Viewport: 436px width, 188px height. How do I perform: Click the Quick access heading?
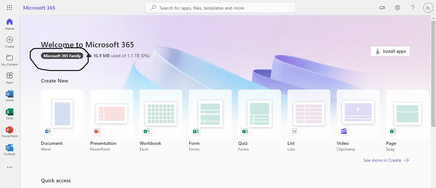pos(56,181)
